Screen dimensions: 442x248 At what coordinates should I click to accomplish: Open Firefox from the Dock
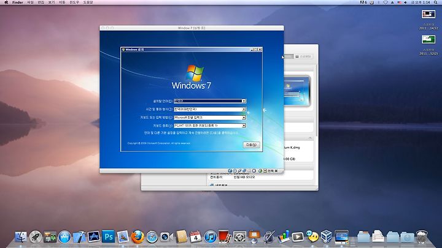138,237
